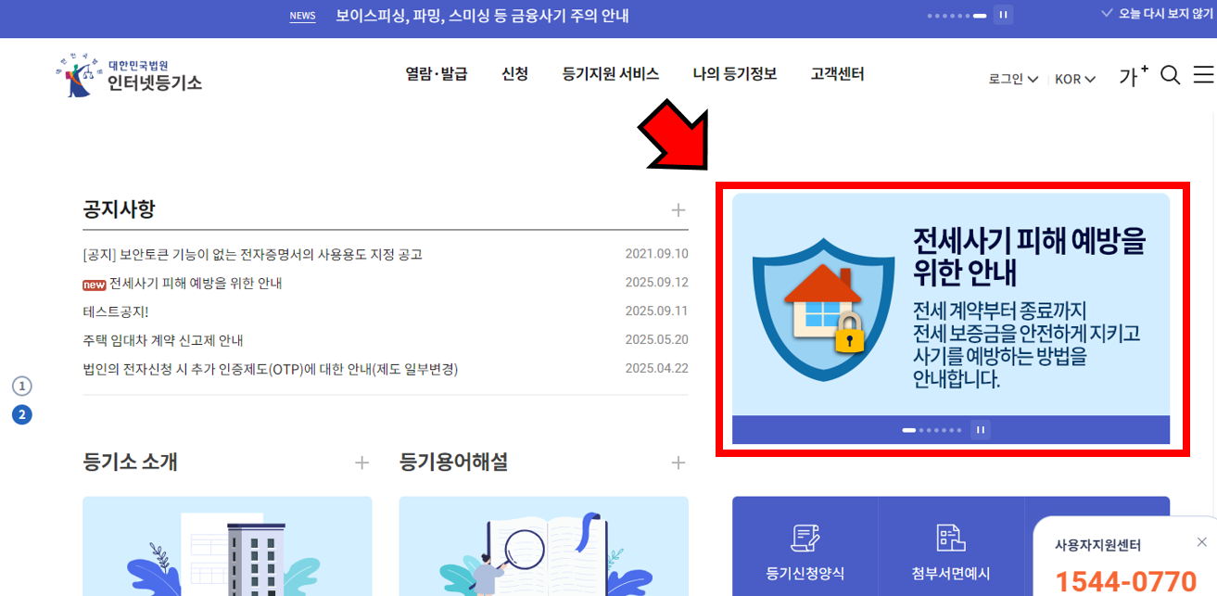Open the KOR language dropdown
Viewport: 1217px width, 596px height.
[1075, 79]
